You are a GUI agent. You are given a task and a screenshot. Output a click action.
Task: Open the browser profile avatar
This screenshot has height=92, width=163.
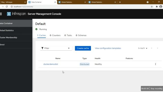coord(161,7)
